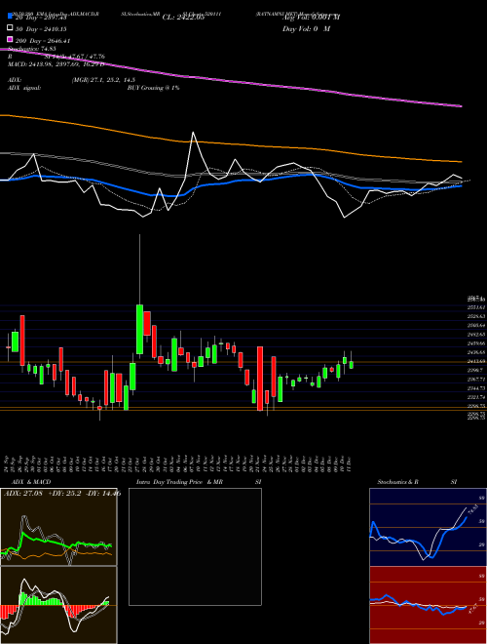This screenshot has width=487, height=644.
Task: Click the 2459.66 price axis label
Action: 474,343
